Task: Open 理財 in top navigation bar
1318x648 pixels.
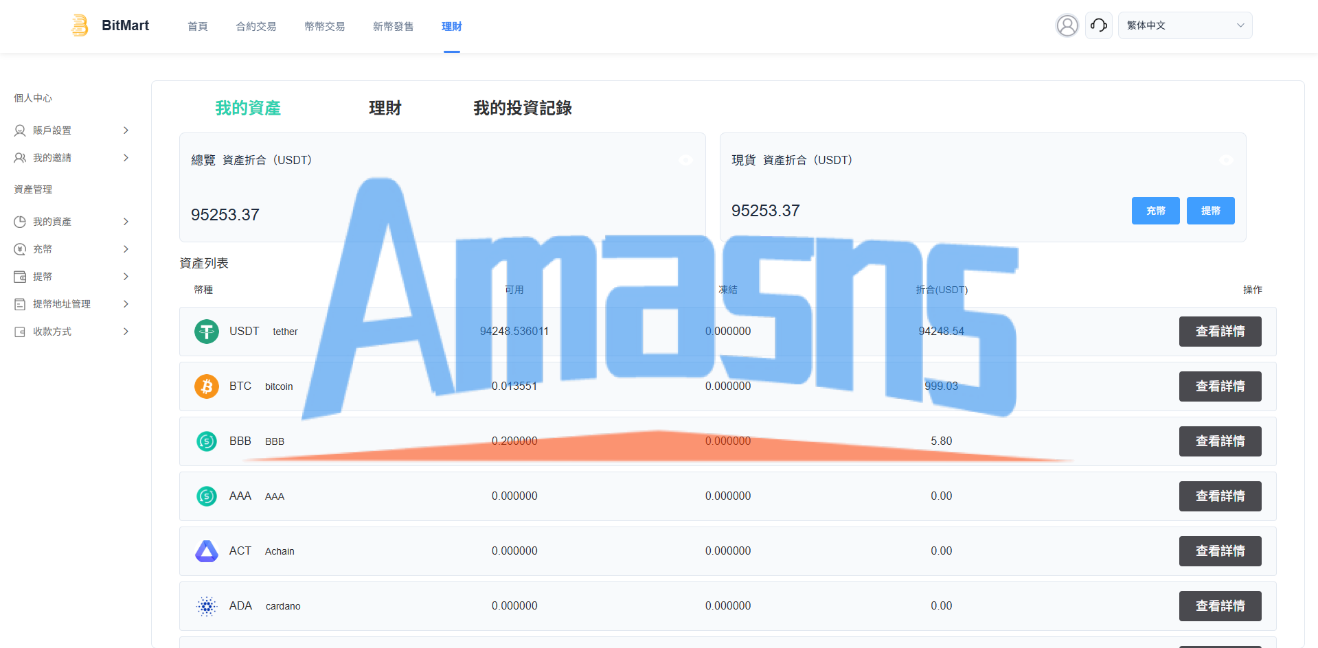Action: pyautogui.click(x=452, y=26)
